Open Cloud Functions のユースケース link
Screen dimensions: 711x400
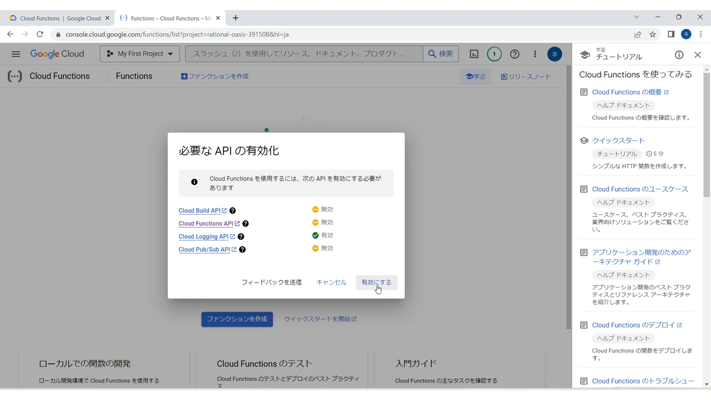(x=640, y=190)
